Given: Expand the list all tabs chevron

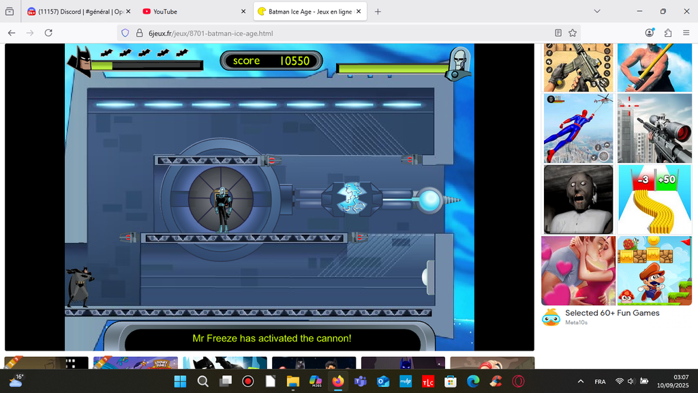Looking at the screenshot, I should [597, 12].
